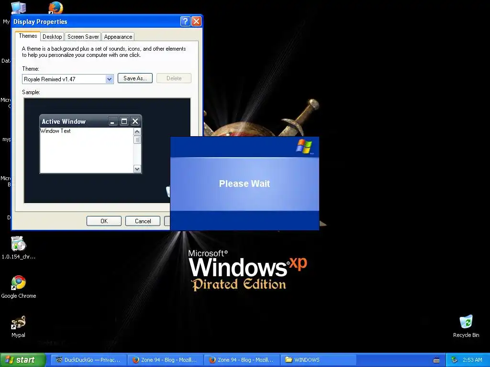Switch to first Zone 94 Firefox taskbar item
This screenshot has width=490, height=367.
coord(165,360)
